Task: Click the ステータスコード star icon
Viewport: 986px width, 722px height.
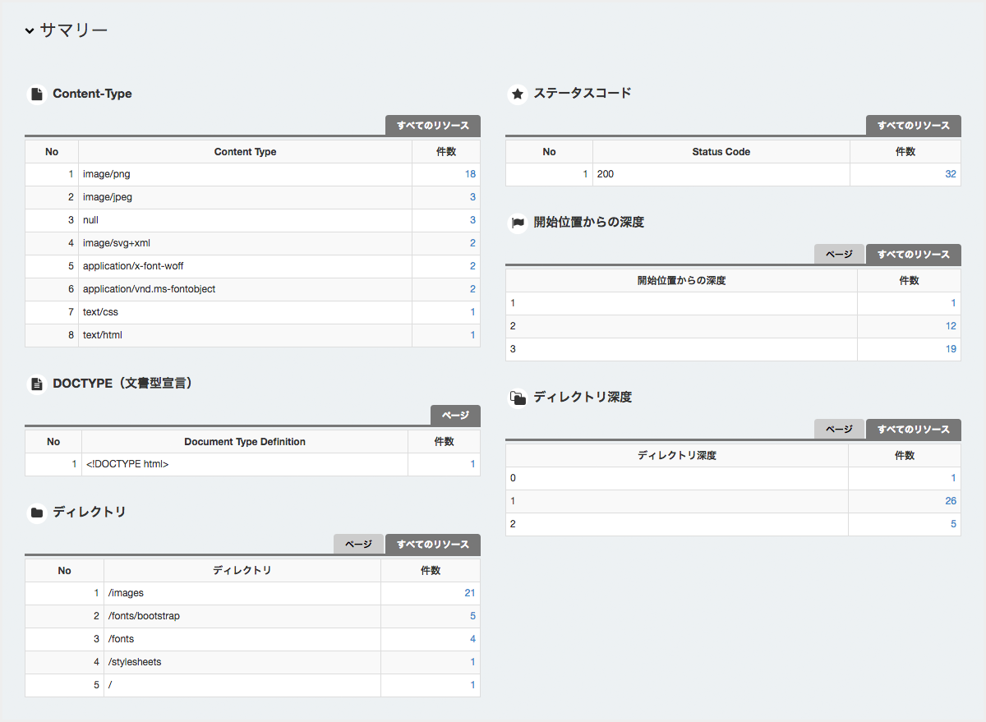Action: click(x=518, y=94)
